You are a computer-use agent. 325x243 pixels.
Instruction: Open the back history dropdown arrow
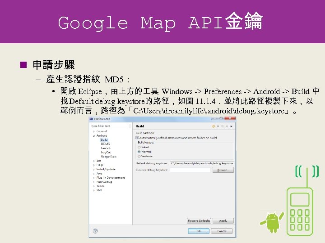click(x=218, y=126)
